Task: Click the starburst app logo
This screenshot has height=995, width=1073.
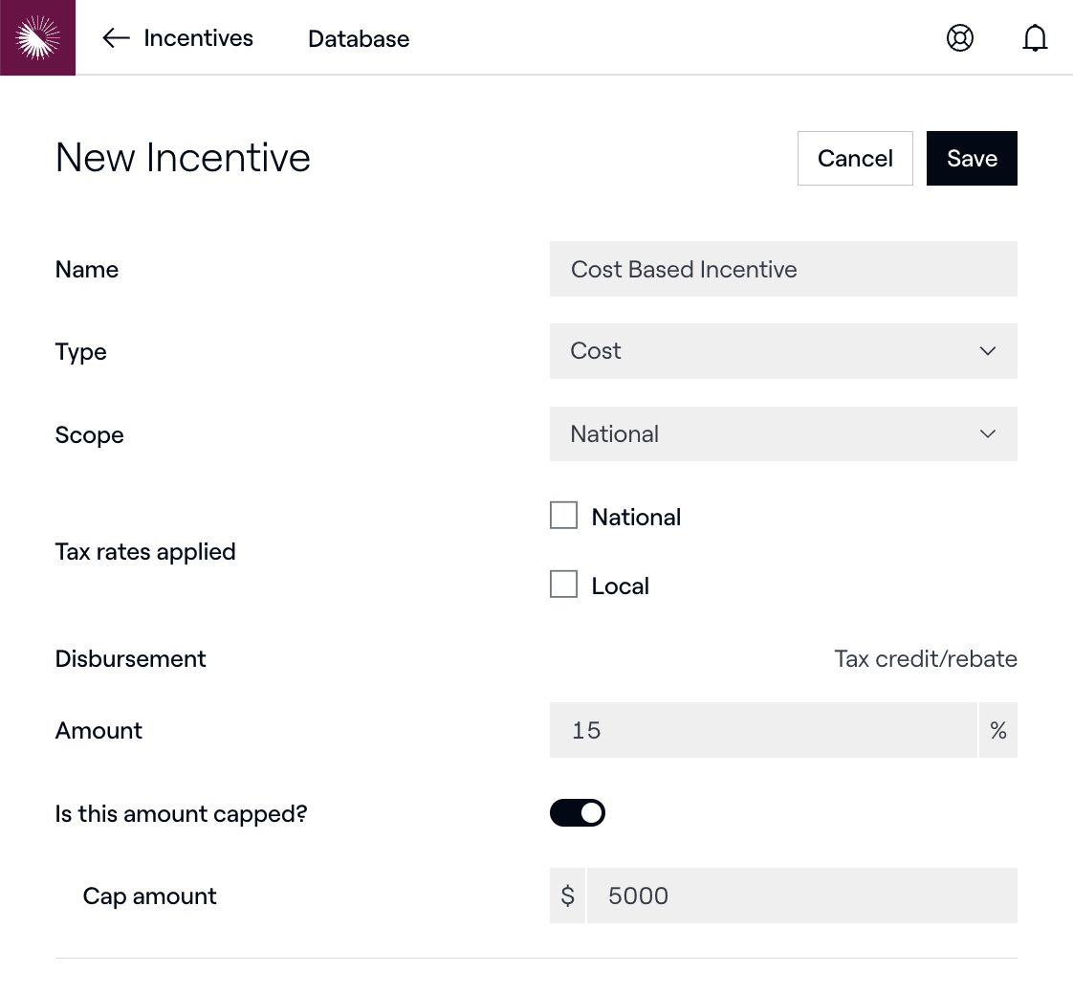Action: (x=37, y=37)
